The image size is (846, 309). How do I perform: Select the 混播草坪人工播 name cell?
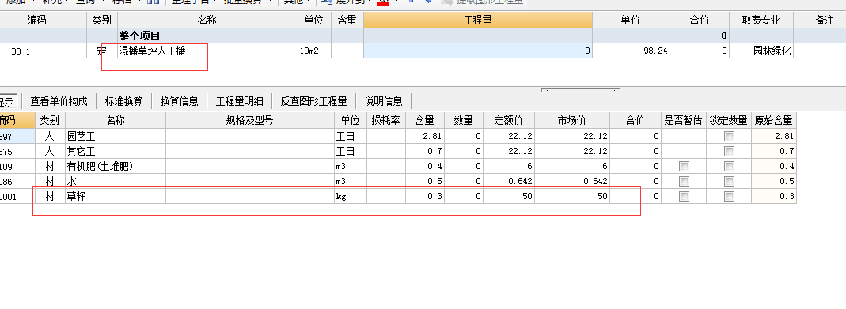point(207,51)
